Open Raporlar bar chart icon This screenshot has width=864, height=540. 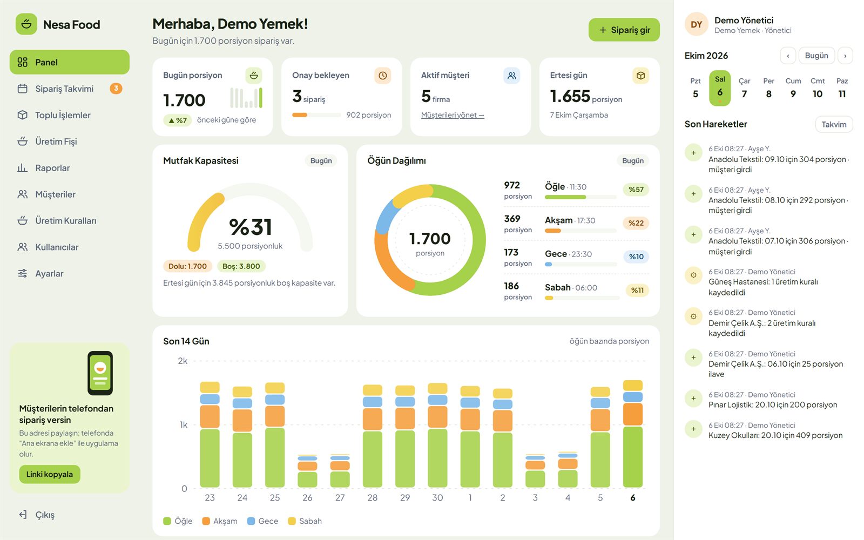coord(22,168)
